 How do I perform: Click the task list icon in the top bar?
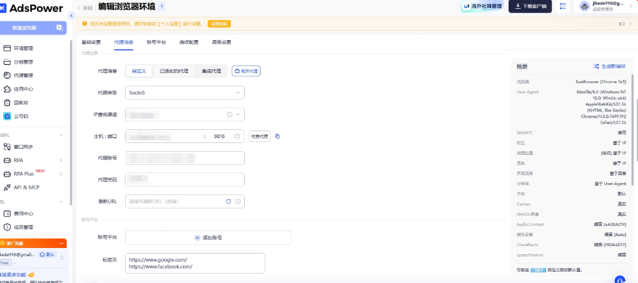pyautogui.click(x=563, y=6)
